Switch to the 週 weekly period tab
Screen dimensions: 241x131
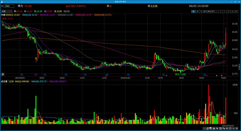(197, 11)
